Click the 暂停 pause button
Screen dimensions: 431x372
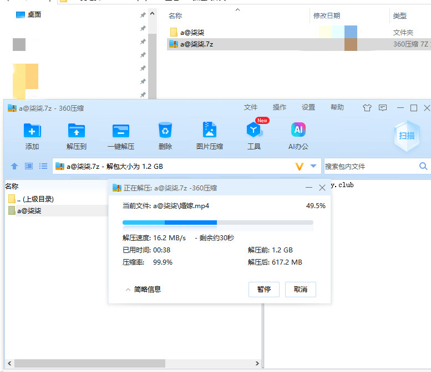(264, 290)
